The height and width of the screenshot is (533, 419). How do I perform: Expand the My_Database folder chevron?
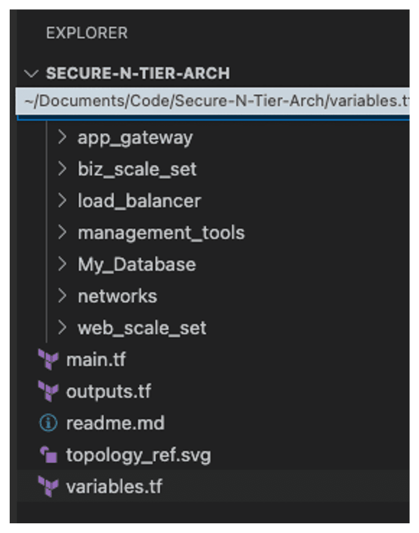[62, 265]
